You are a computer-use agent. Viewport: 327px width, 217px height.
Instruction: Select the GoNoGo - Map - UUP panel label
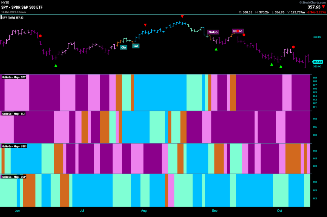14,177
